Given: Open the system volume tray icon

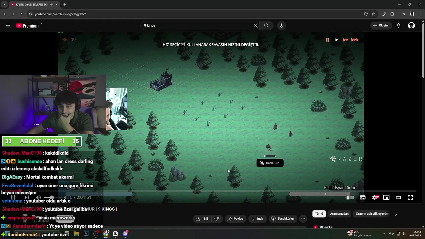Looking at the screenshot, I should 404,234.
